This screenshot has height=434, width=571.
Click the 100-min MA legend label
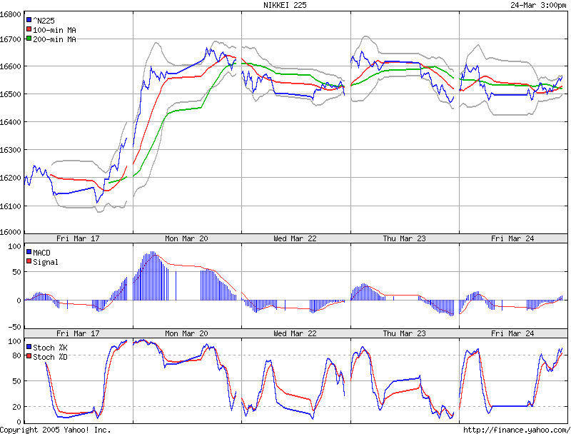(54, 30)
